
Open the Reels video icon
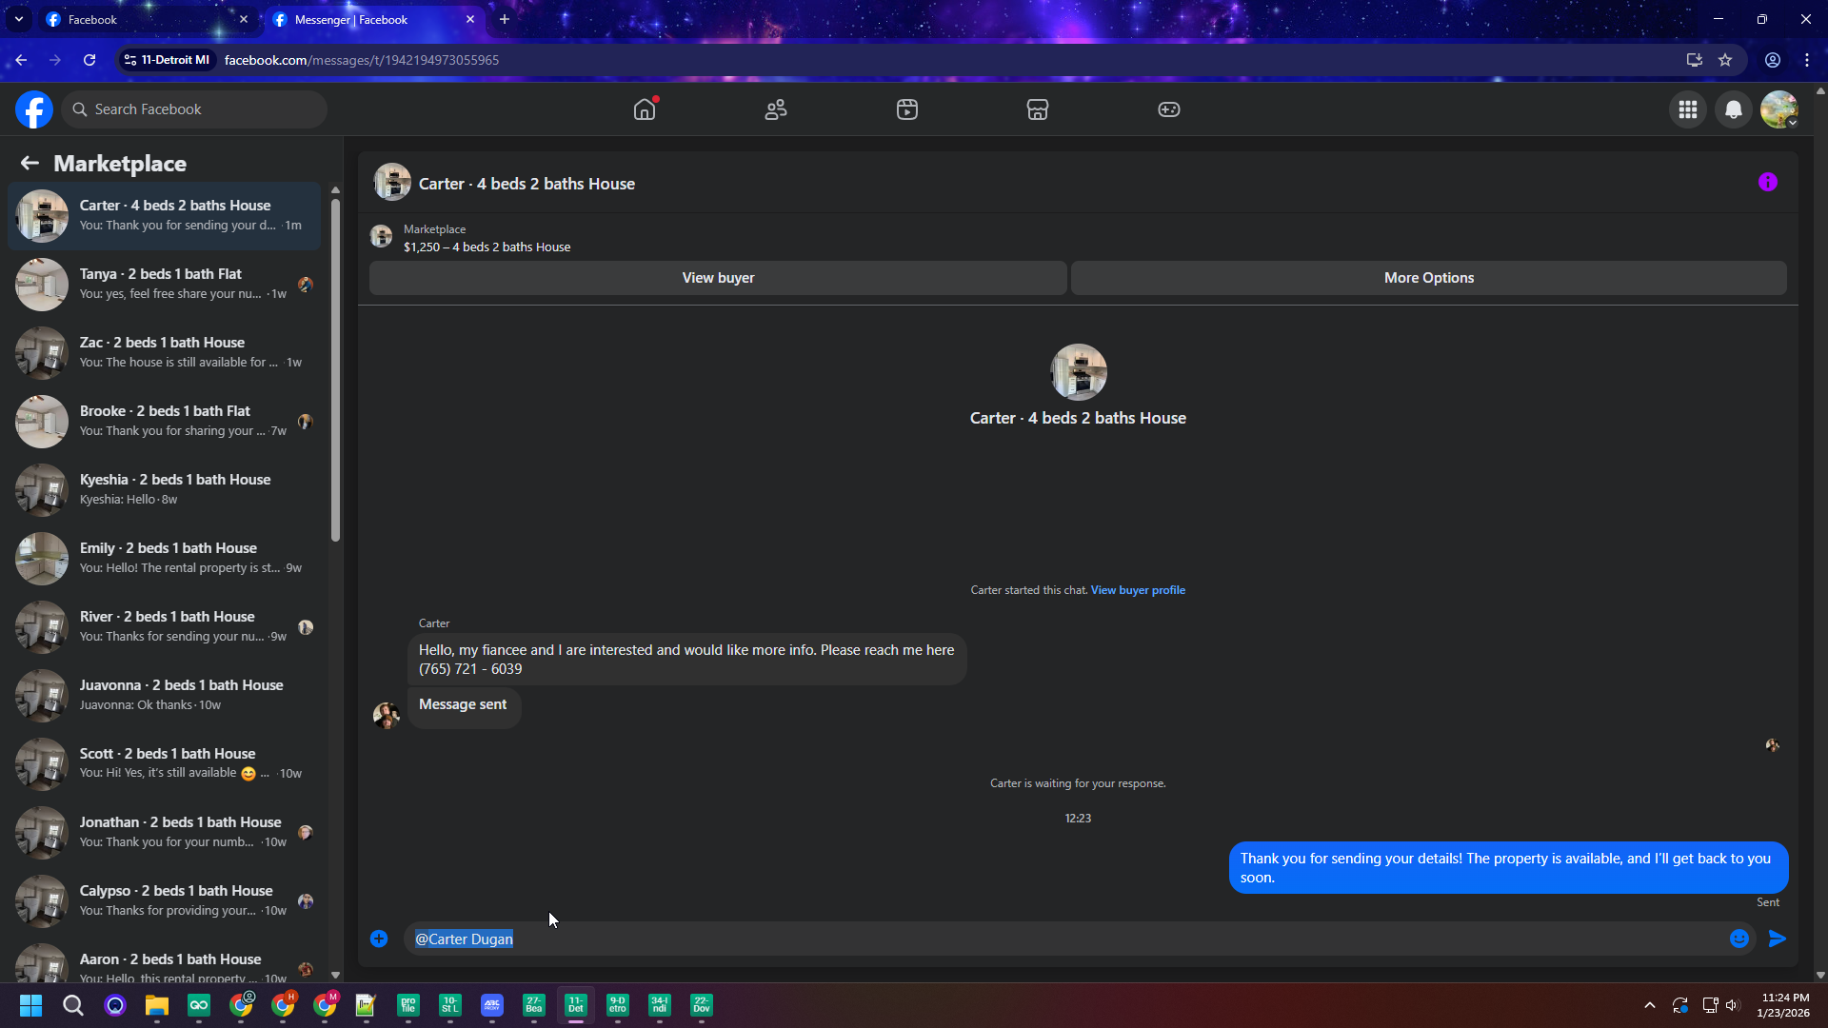coord(906,109)
